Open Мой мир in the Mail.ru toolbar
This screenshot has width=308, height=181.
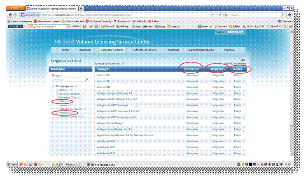pyautogui.click(x=122, y=26)
